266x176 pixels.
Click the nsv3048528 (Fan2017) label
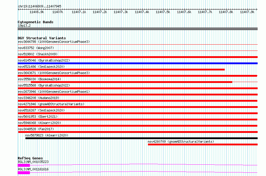point(36,129)
